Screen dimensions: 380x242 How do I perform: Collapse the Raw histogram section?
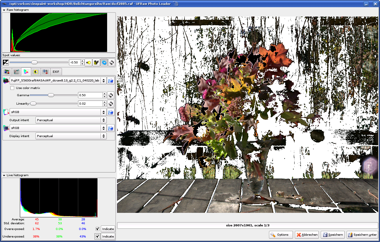click(4, 10)
